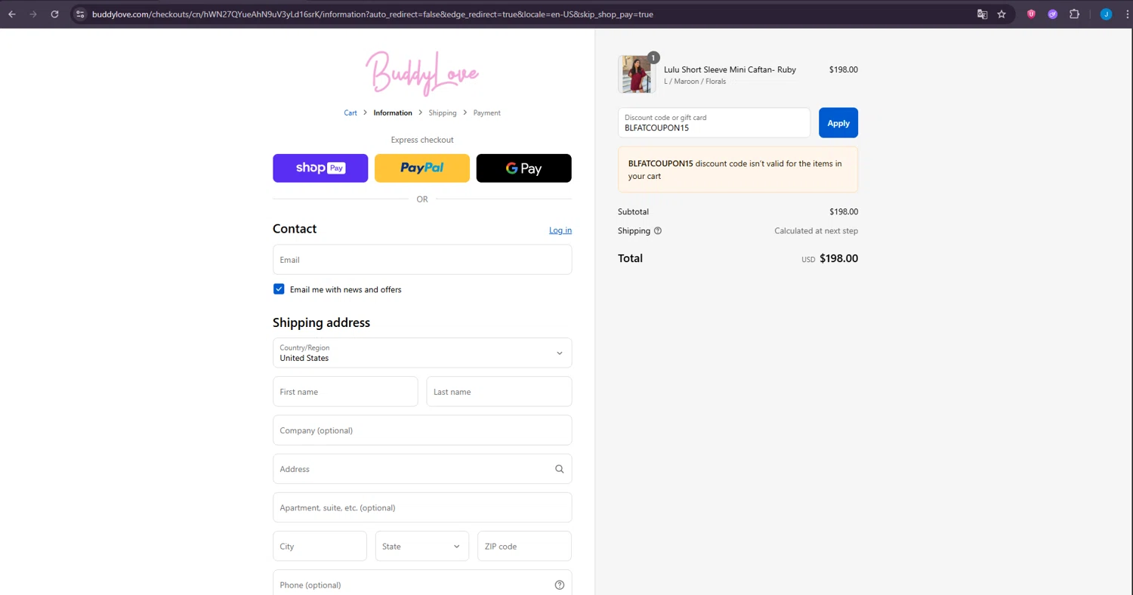Focus the Company (optional) field
This screenshot has height=595, width=1133.
pyautogui.click(x=422, y=430)
